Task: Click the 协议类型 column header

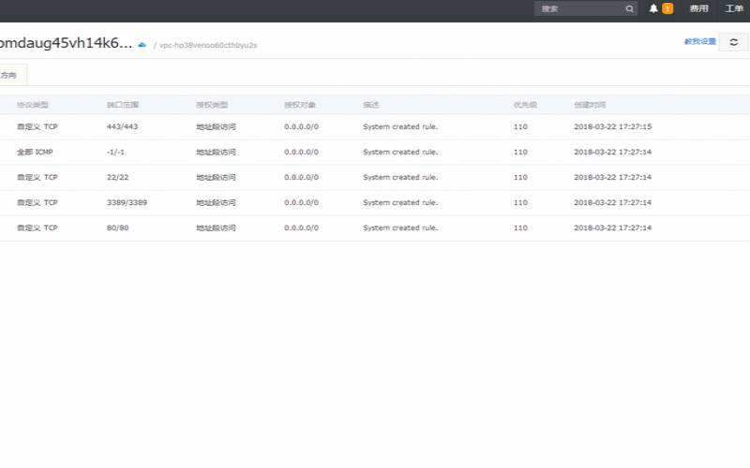Action: pyautogui.click(x=32, y=105)
